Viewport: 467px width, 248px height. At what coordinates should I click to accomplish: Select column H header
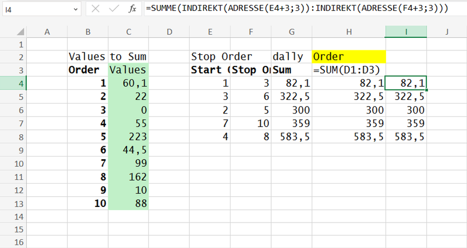(349, 32)
